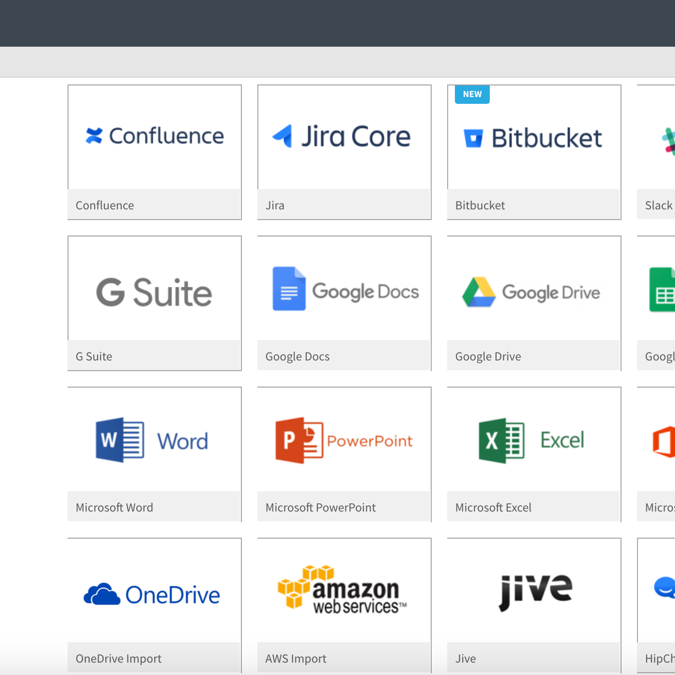Open the Slack logo tile

pyautogui.click(x=668, y=141)
